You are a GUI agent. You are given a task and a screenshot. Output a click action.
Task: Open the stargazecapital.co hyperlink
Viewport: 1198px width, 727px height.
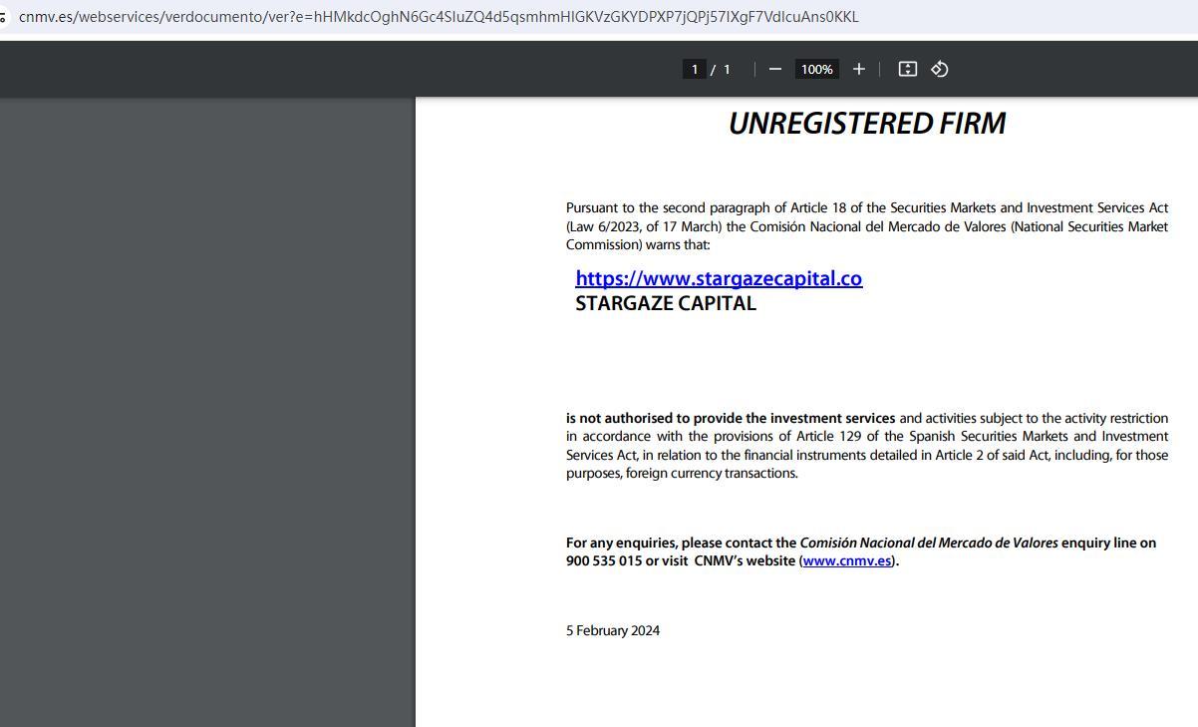[x=719, y=278]
